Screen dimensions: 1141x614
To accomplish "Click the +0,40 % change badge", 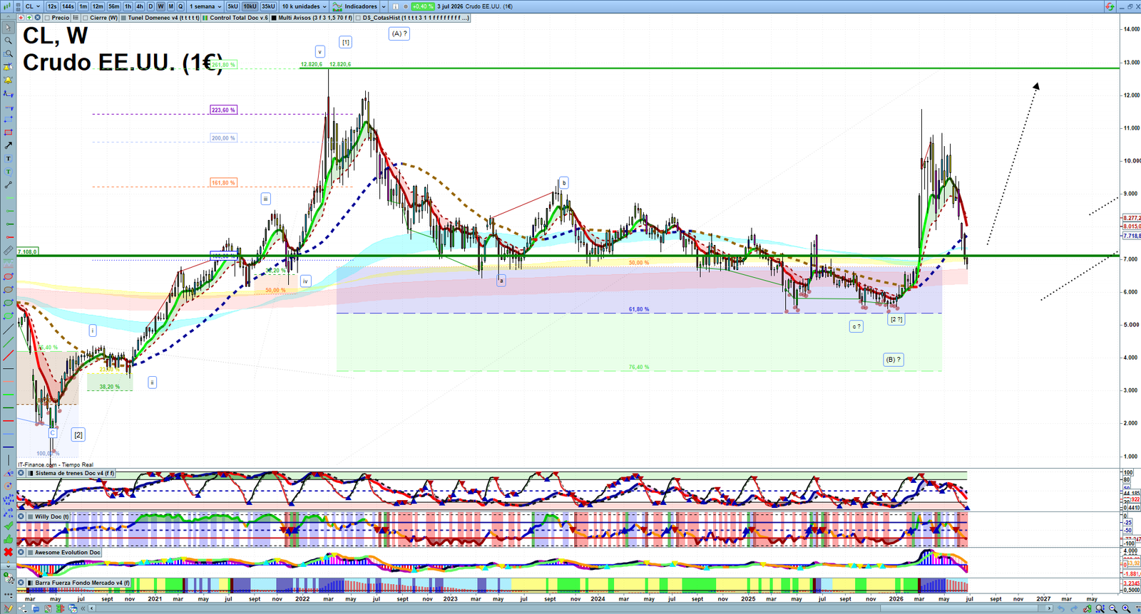I will [423, 6].
